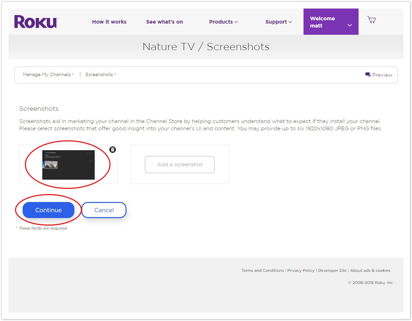Image resolution: width=412 pixels, height=321 pixels.
Task: Expand the Screenshots breadcrumb dropdown
Action: [101, 74]
